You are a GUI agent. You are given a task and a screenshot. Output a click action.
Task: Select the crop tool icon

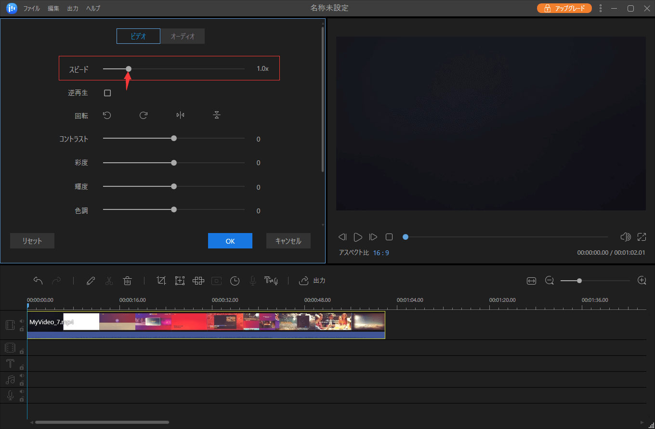click(x=161, y=281)
